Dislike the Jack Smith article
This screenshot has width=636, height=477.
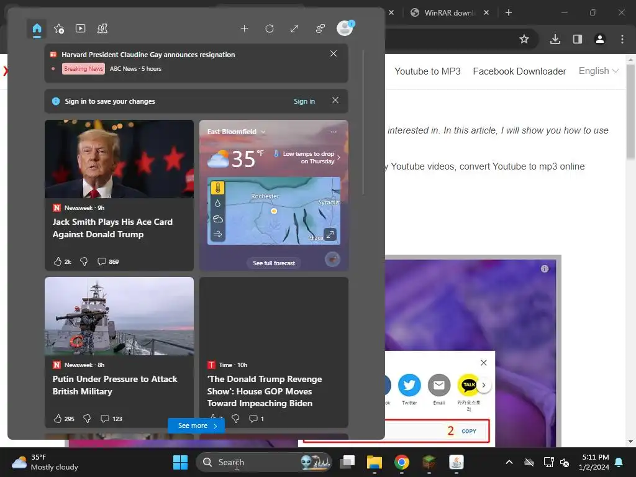[x=84, y=261]
